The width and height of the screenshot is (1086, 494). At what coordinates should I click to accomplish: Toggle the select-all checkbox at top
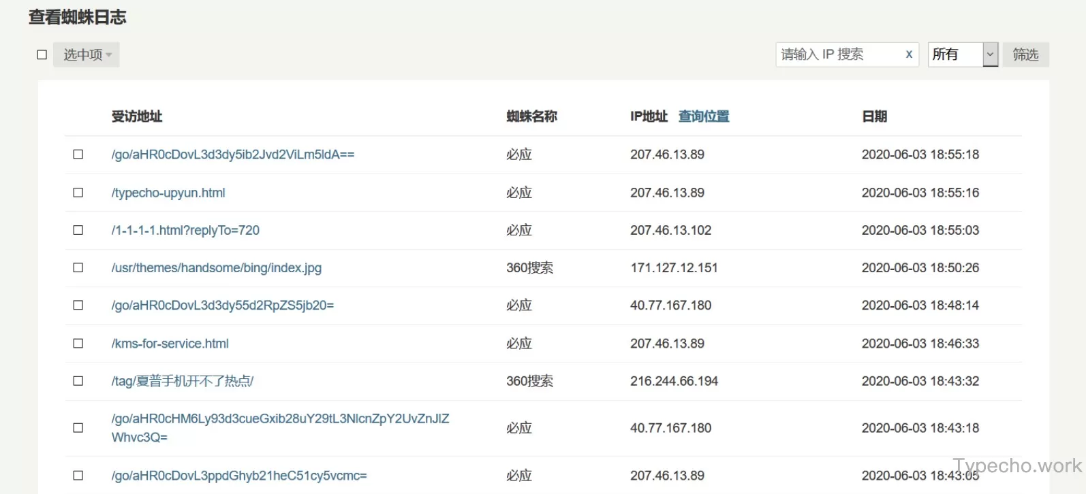click(x=42, y=54)
